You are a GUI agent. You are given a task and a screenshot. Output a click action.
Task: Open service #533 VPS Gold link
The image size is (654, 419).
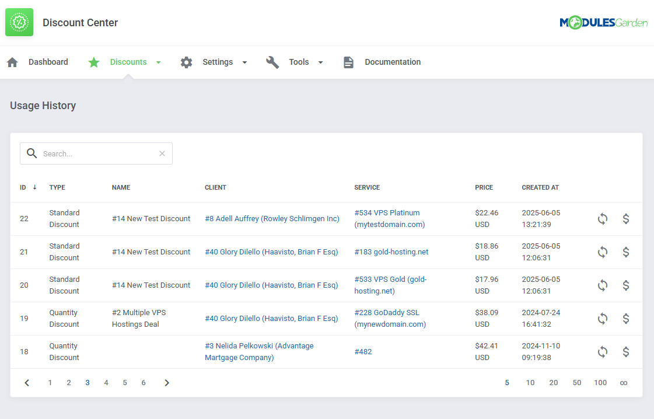(390, 285)
